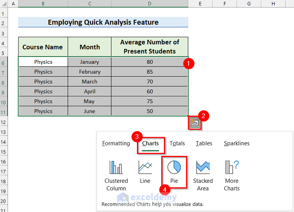Select the Physics cell in June row
The image size is (294, 212).
(43, 111)
